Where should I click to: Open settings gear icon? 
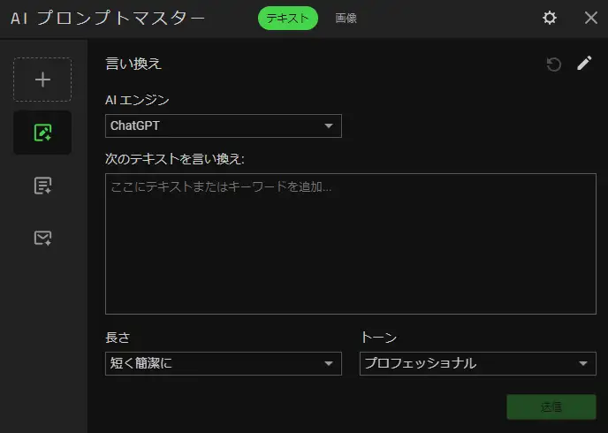pyautogui.click(x=550, y=18)
